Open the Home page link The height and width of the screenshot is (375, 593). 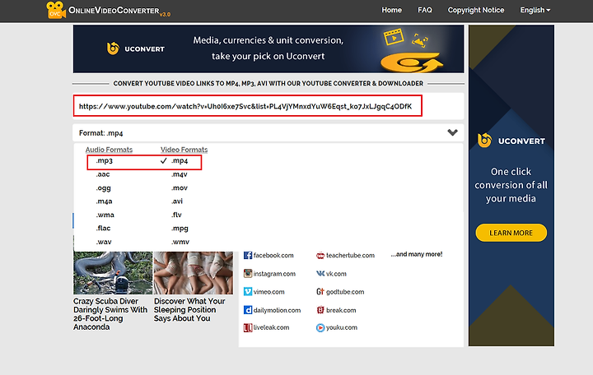(391, 10)
